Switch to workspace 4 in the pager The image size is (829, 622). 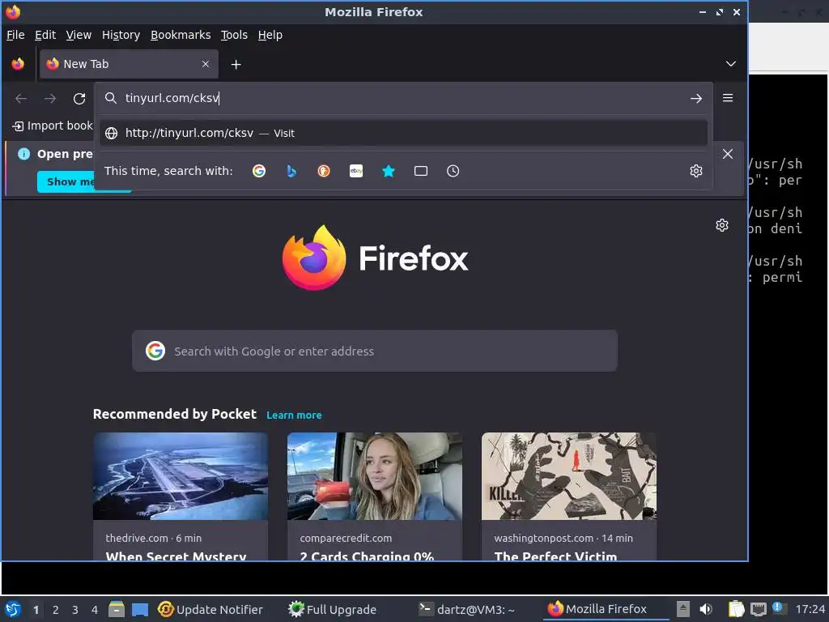(95, 610)
